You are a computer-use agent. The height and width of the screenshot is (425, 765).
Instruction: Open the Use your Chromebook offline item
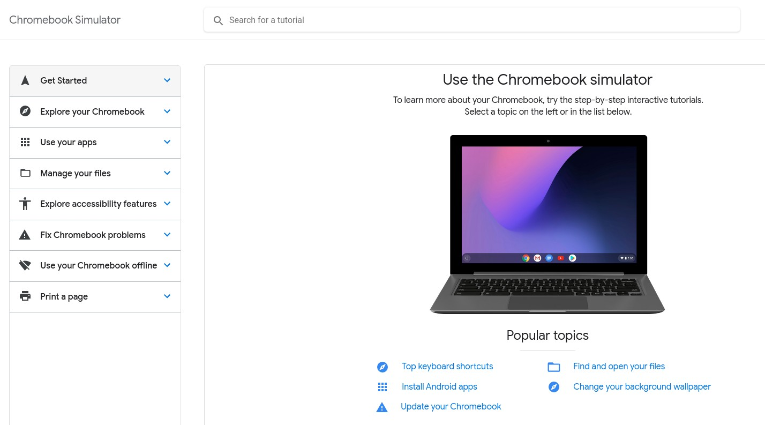click(95, 266)
